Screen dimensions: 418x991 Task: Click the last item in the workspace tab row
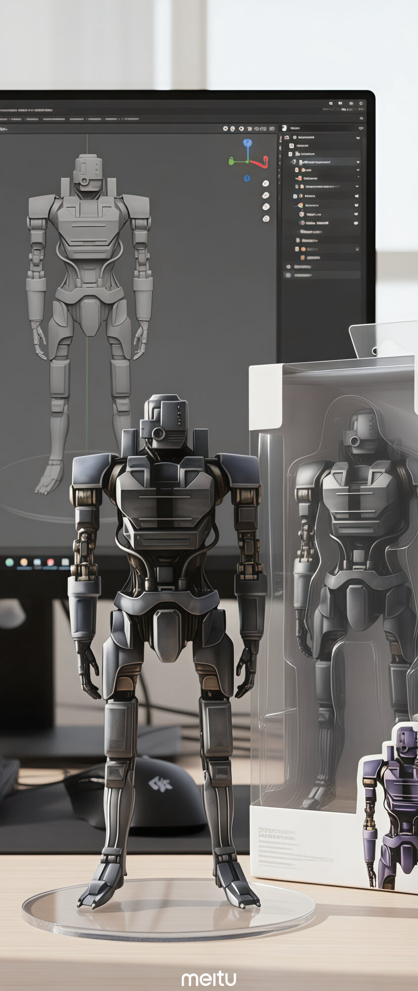131,119
